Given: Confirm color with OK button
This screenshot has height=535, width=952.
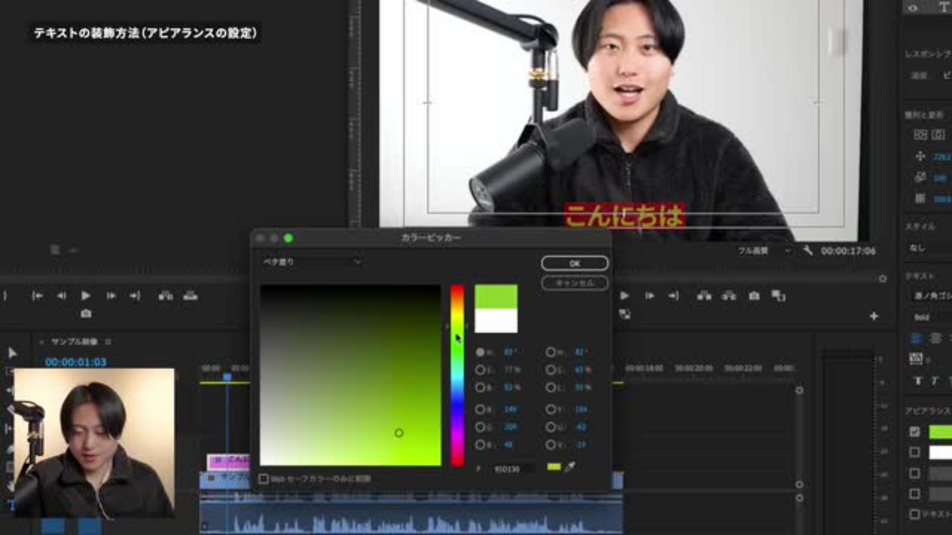Looking at the screenshot, I should [574, 263].
